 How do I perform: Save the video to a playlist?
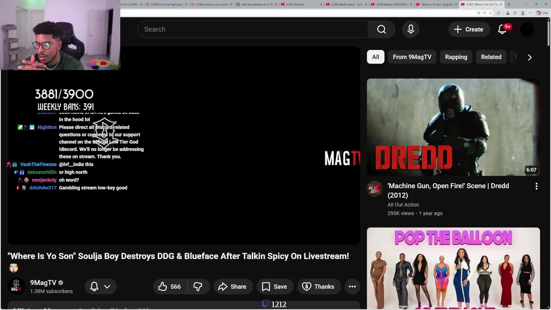274,287
